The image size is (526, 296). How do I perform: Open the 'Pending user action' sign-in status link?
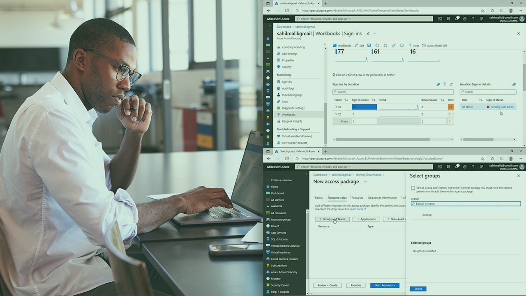(502, 107)
